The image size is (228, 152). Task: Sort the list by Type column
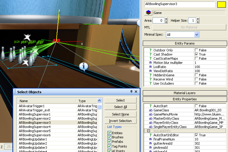click(86, 101)
